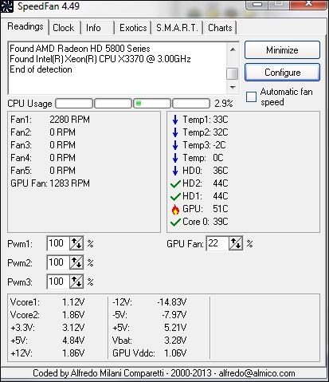Click the third CPU Usage bar
329x382 pixels.
[152, 104]
